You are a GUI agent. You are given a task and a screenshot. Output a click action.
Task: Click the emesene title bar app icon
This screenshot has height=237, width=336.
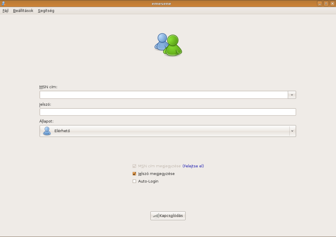[3, 3]
